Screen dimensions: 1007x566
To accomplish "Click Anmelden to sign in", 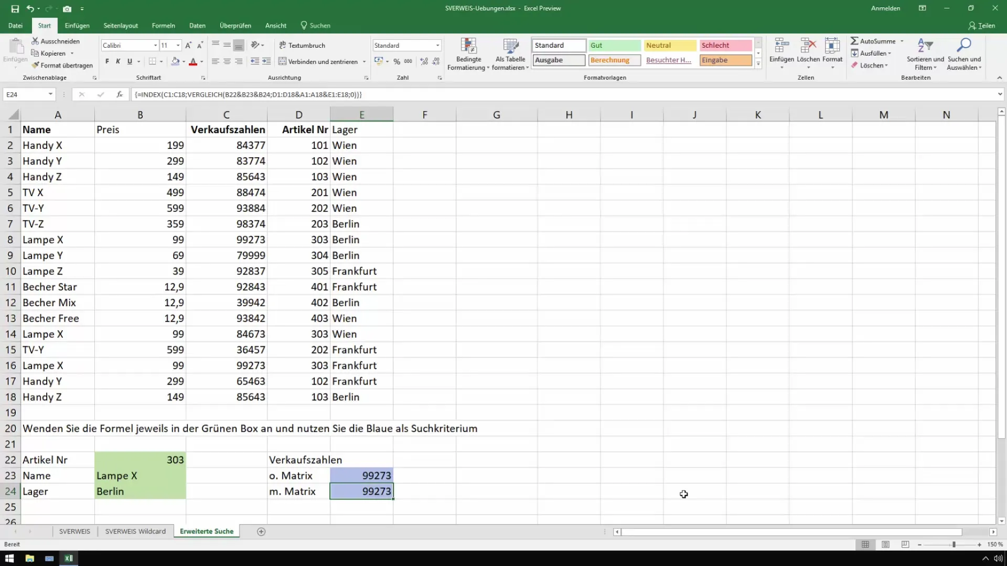I will (885, 8).
